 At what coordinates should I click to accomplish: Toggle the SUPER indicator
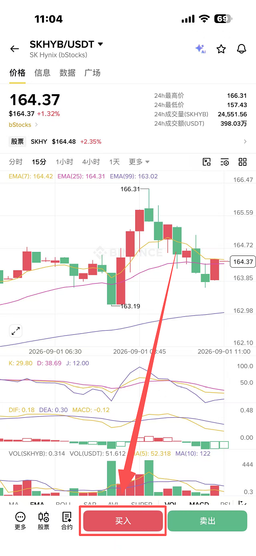click(141, 504)
